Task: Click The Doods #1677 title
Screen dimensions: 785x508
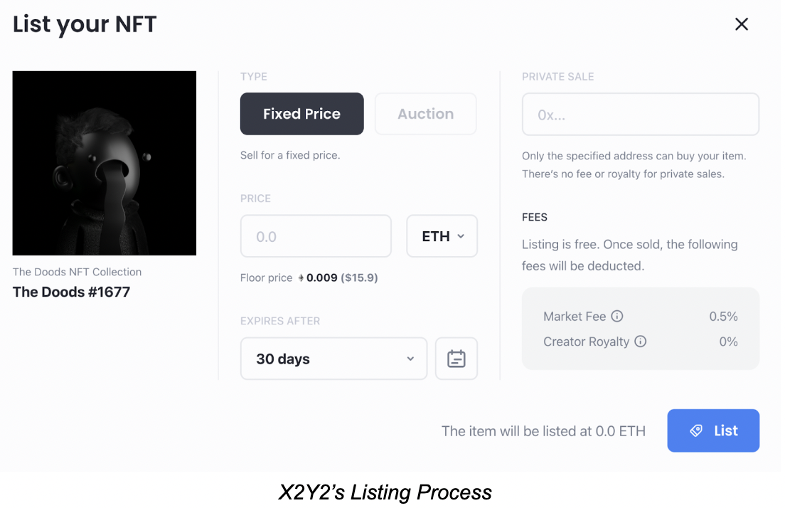Action: [71, 292]
